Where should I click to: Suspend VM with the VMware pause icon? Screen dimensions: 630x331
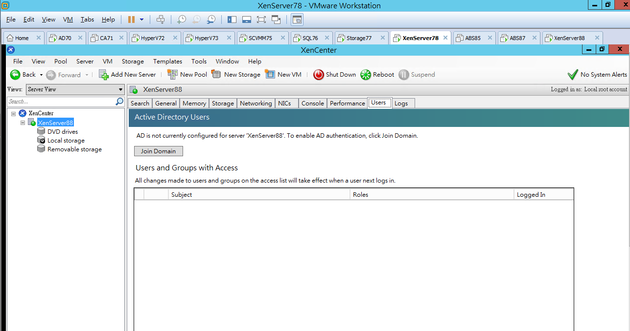(131, 20)
